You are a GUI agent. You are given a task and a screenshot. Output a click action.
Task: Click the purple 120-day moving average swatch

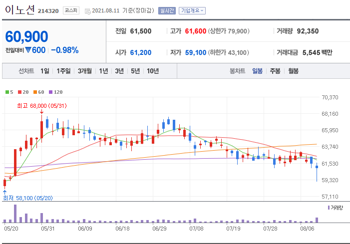(50, 92)
